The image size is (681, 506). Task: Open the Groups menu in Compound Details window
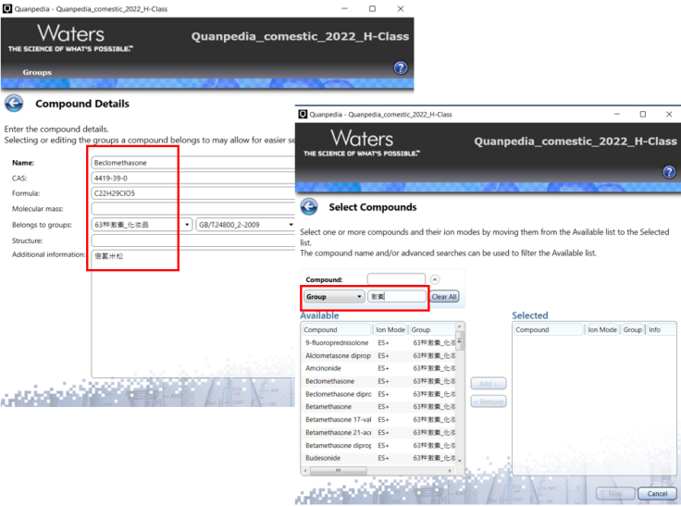(x=37, y=72)
